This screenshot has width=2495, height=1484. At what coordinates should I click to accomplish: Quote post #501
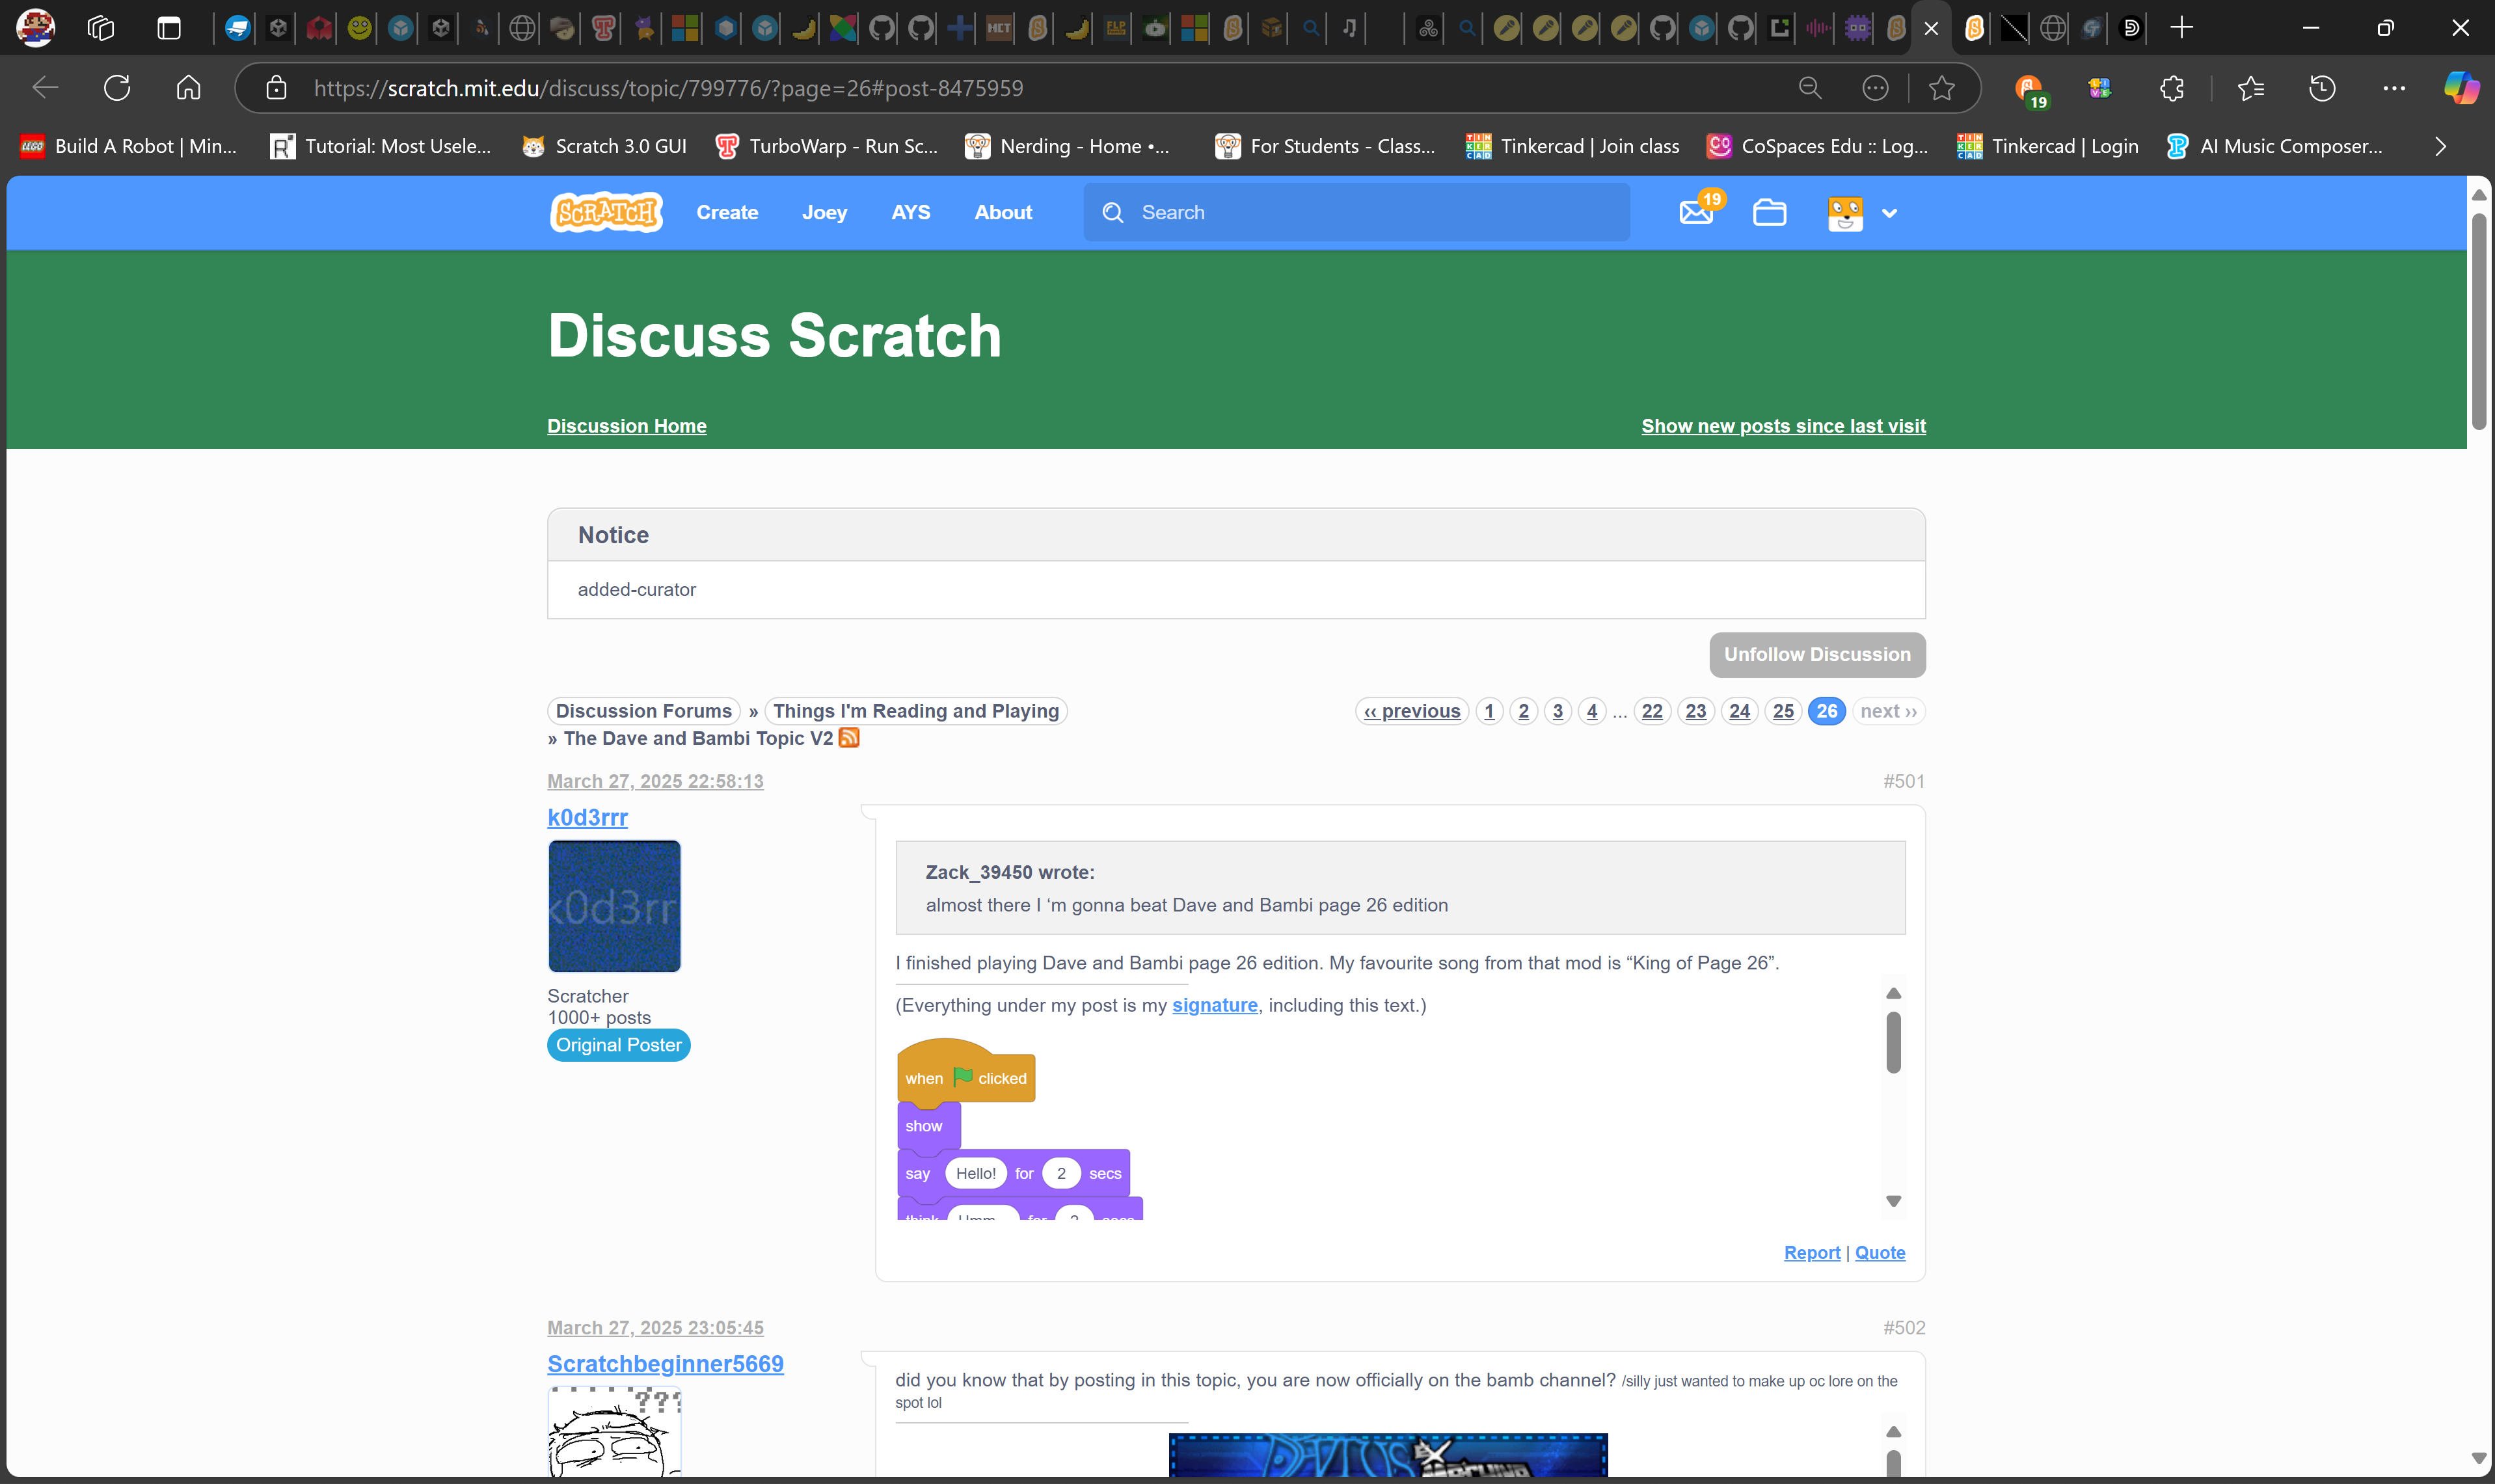tap(1879, 1252)
